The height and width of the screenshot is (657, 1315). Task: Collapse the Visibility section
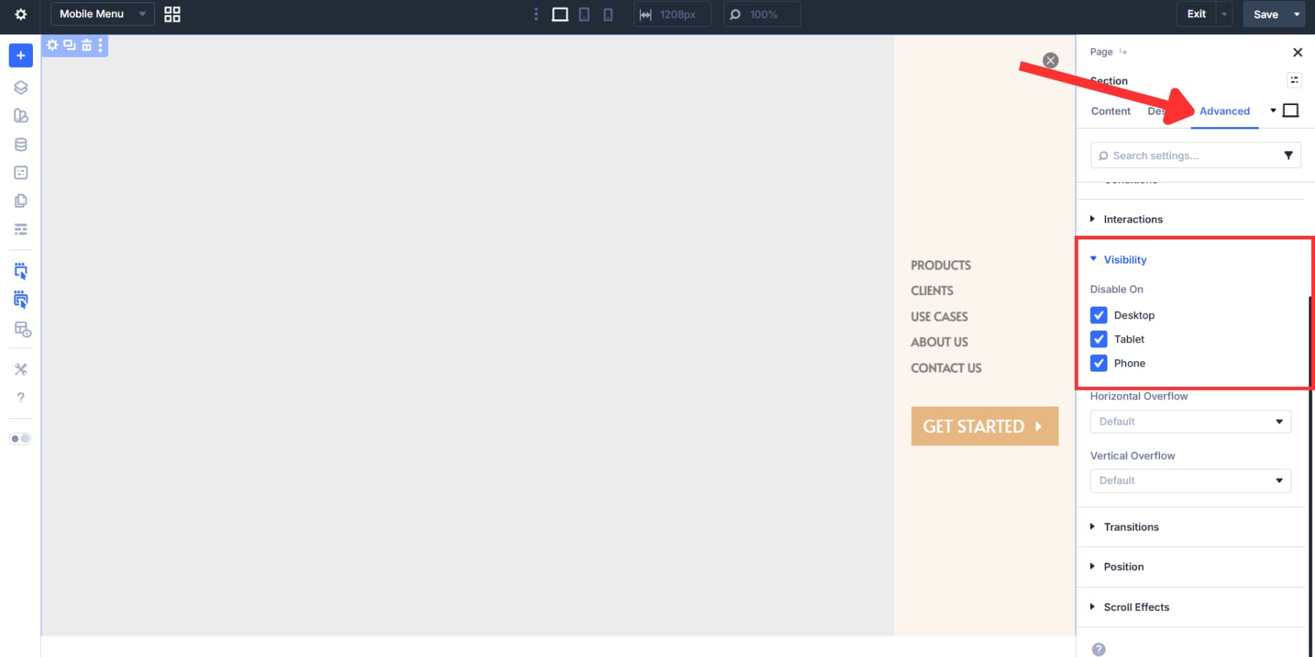coord(1124,259)
